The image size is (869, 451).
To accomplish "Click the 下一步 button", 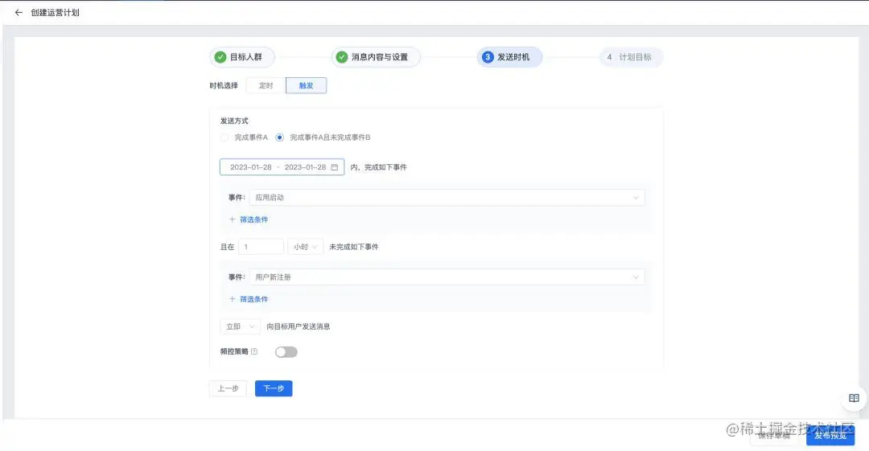I will pos(274,388).
